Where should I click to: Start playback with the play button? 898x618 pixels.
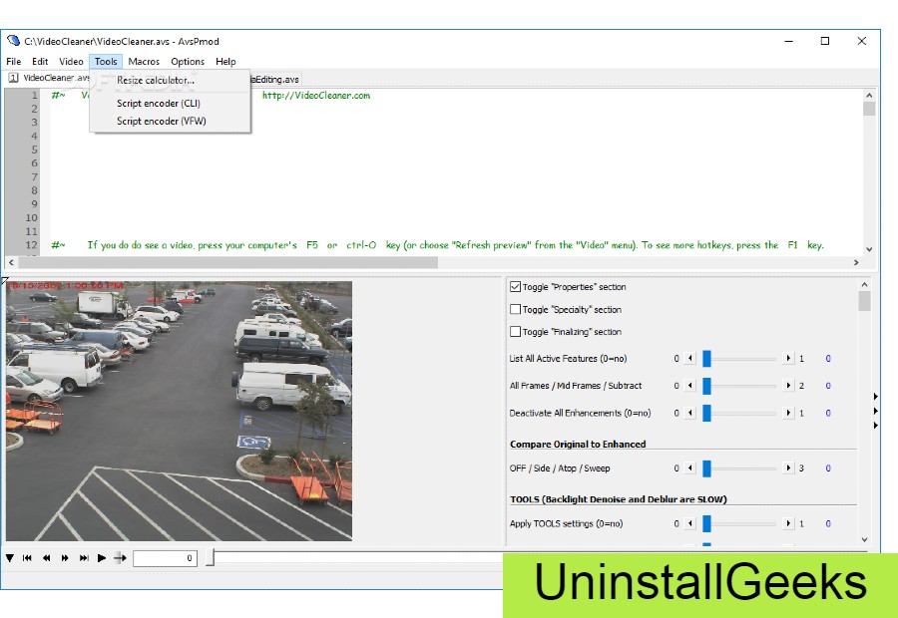pyautogui.click(x=102, y=558)
